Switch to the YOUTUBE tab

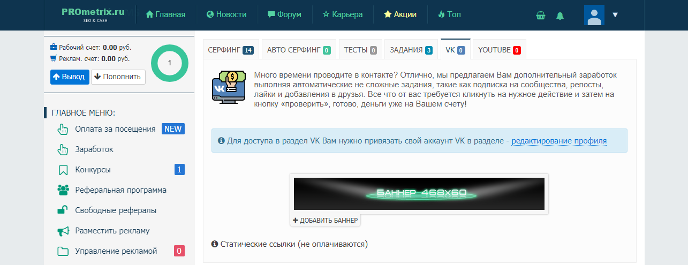point(500,50)
